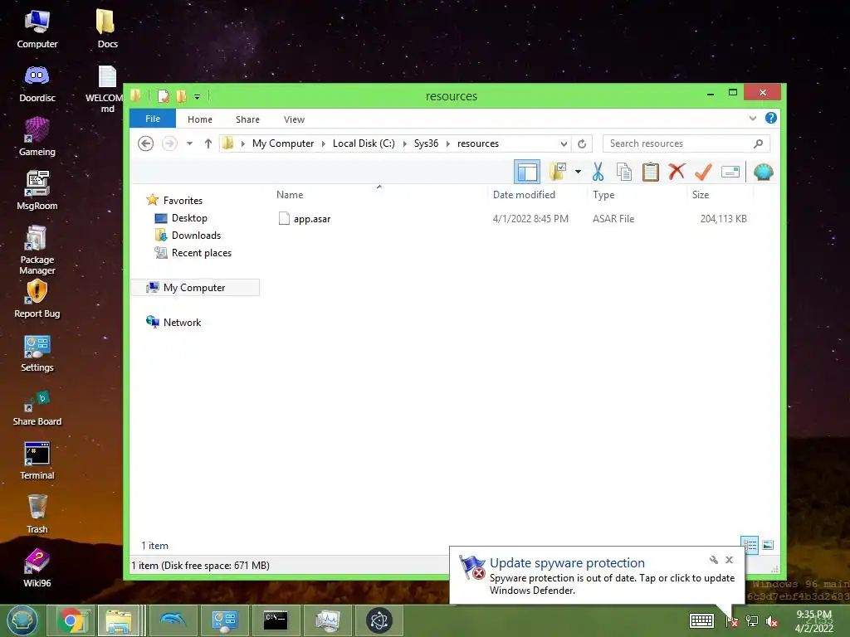Sort by the Name column header

coord(290,194)
